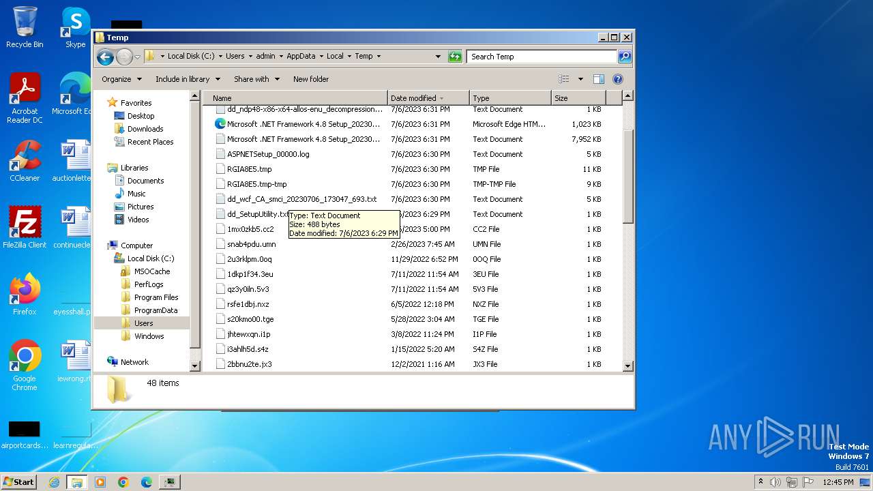Click navigation pane scroll down arrow

(195, 366)
